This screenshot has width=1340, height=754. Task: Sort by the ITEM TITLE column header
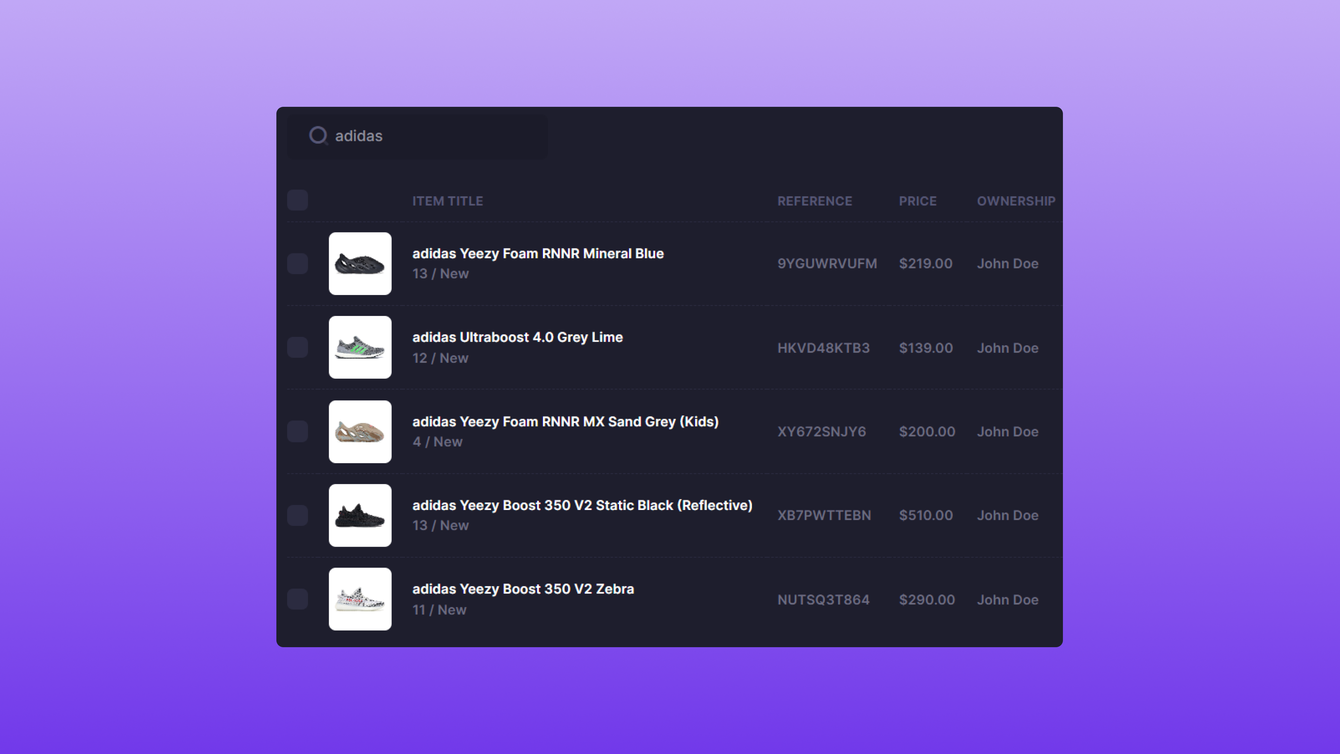[x=447, y=201]
